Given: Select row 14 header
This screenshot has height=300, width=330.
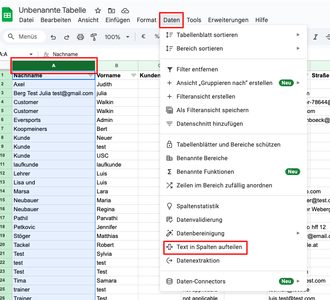Looking at the screenshot, I should 6,191.
